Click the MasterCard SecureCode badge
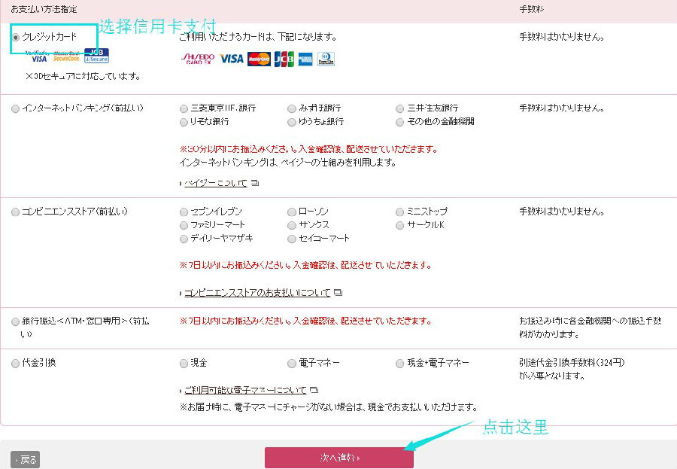Viewport: 677px width, 469px height. 66,56
